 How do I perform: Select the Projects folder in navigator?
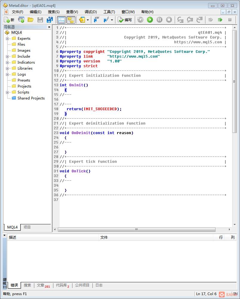pos(24,86)
